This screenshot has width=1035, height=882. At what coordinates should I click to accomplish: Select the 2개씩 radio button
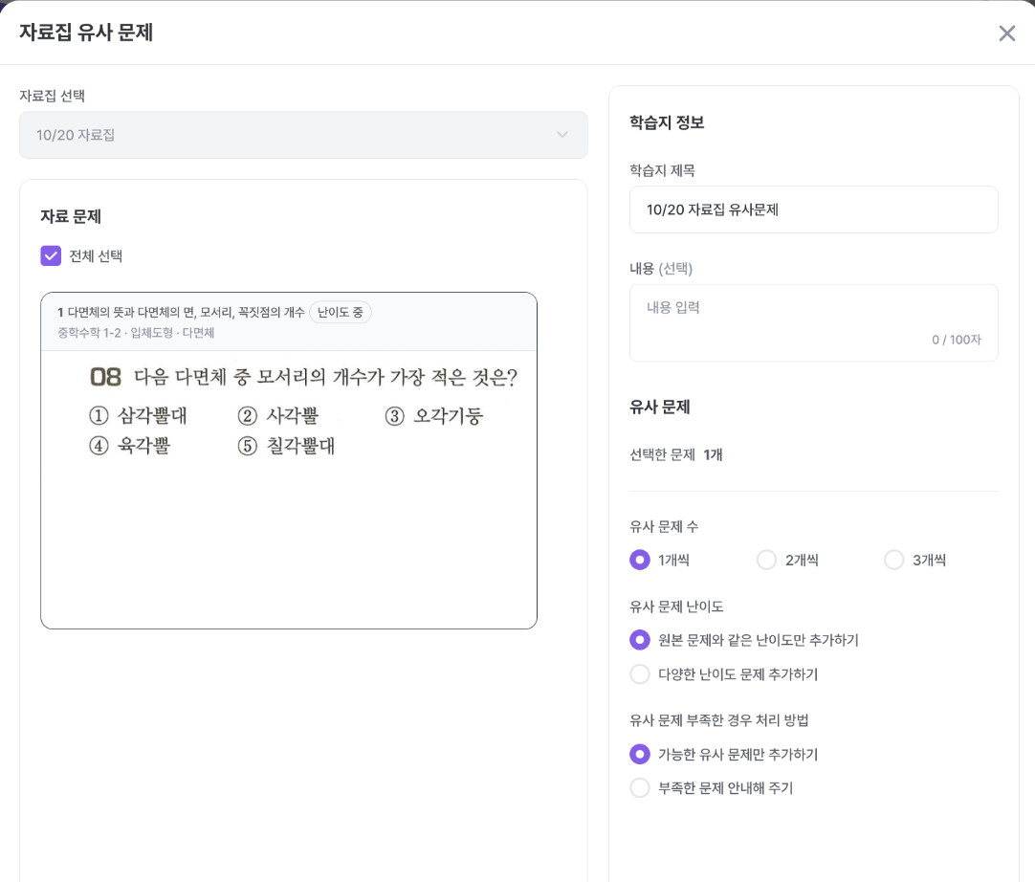click(766, 560)
